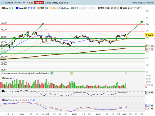
Task: Click the orange SMA (50) color swatch
Action: [38, 8]
